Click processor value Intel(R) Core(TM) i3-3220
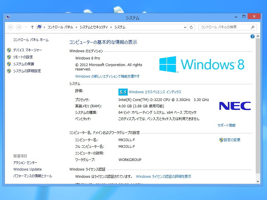 [x=164, y=100]
